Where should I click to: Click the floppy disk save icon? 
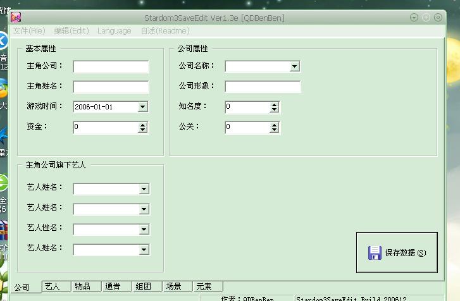click(x=375, y=253)
